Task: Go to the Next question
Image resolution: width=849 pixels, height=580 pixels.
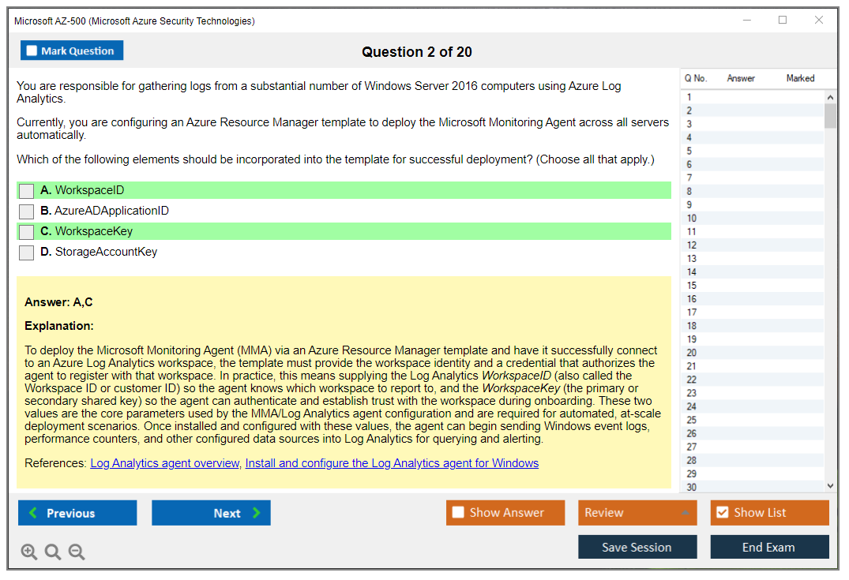Action: coord(211,513)
